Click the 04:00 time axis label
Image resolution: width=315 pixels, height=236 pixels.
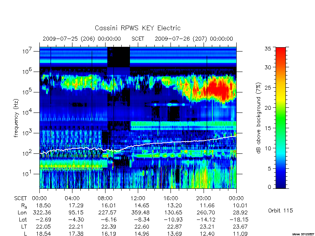[x=72, y=199]
